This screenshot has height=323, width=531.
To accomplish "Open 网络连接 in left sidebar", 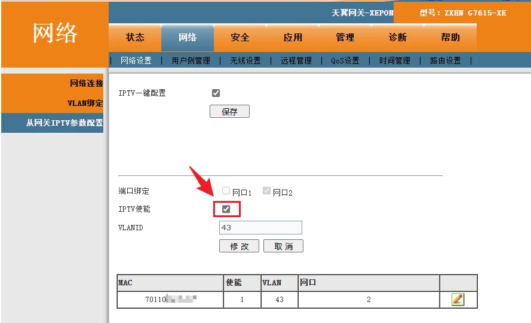I will point(87,83).
